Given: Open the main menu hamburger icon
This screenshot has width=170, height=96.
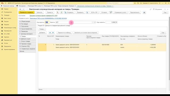Looking at the screenshot, I should click(6, 3).
